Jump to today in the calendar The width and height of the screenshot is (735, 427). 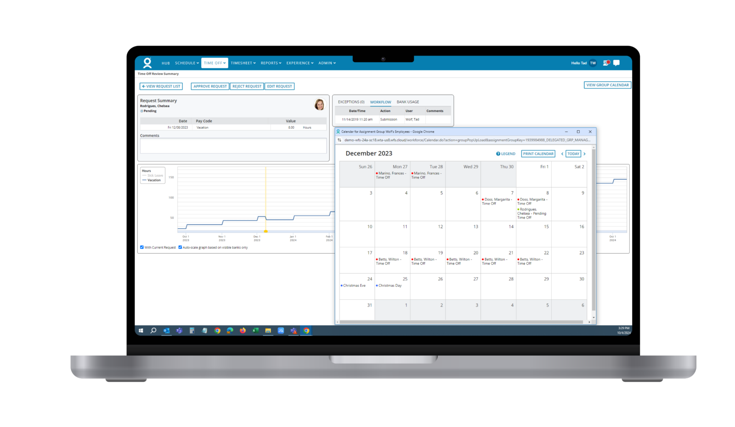click(573, 154)
